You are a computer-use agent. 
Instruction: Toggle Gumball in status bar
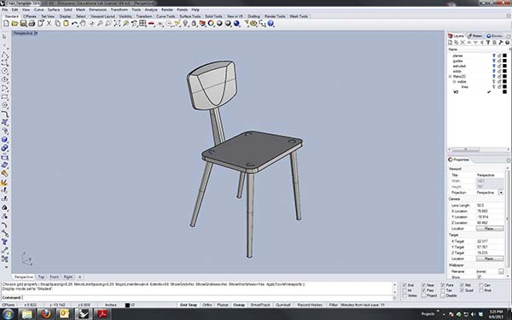283,305
